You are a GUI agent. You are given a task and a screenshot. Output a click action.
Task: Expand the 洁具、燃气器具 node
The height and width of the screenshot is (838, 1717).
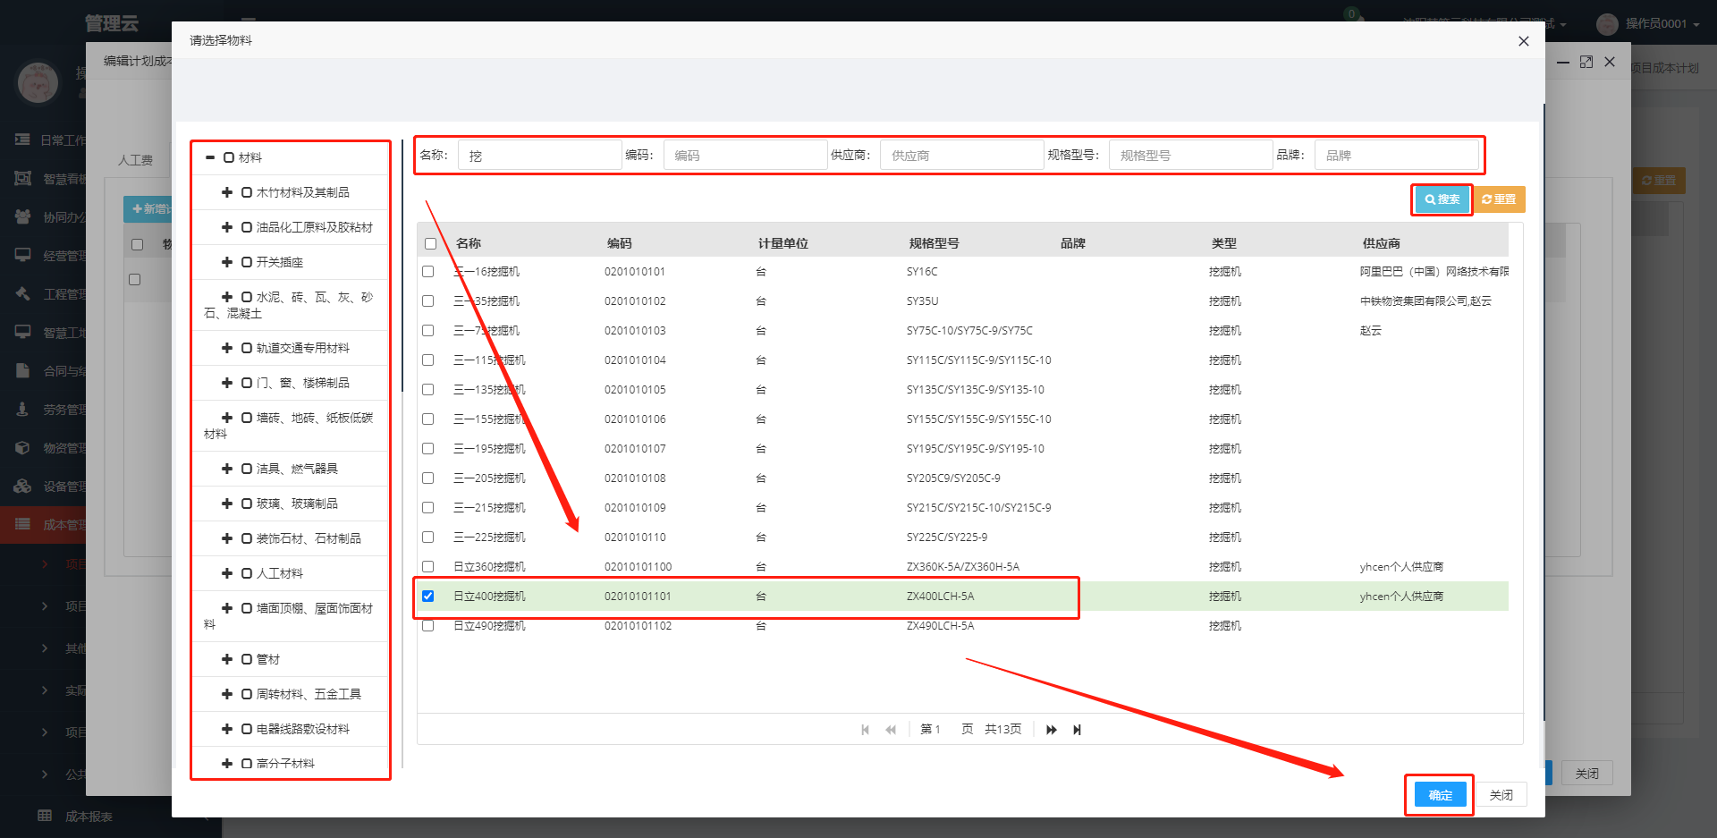pos(227,469)
